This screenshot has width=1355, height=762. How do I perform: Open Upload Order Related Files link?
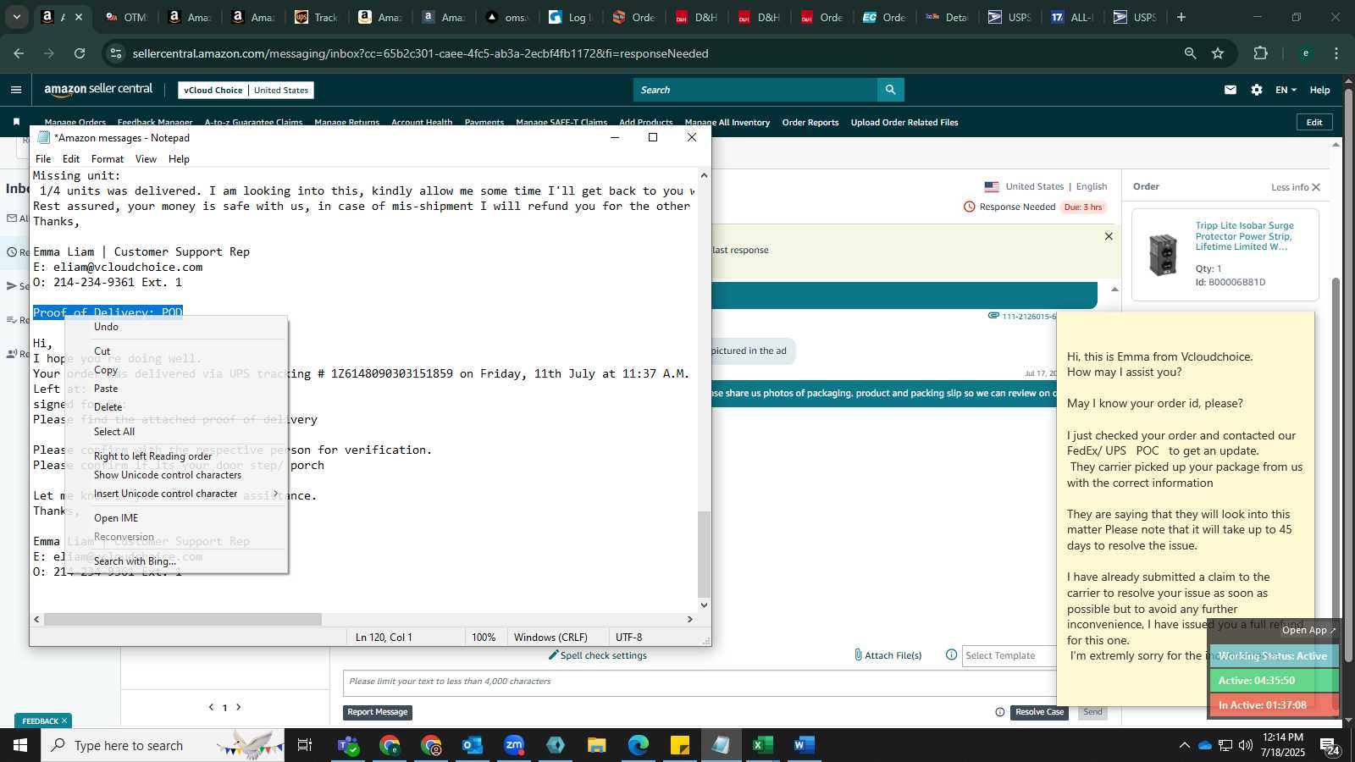[x=904, y=122]
